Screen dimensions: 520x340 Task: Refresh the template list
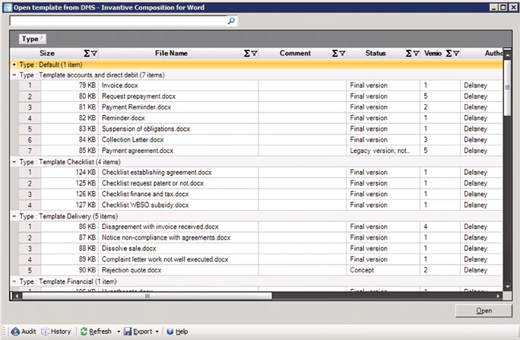(x=97, y=332)
